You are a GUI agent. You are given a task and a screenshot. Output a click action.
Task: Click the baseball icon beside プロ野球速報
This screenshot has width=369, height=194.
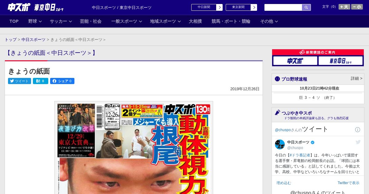(x=277, y=79)
